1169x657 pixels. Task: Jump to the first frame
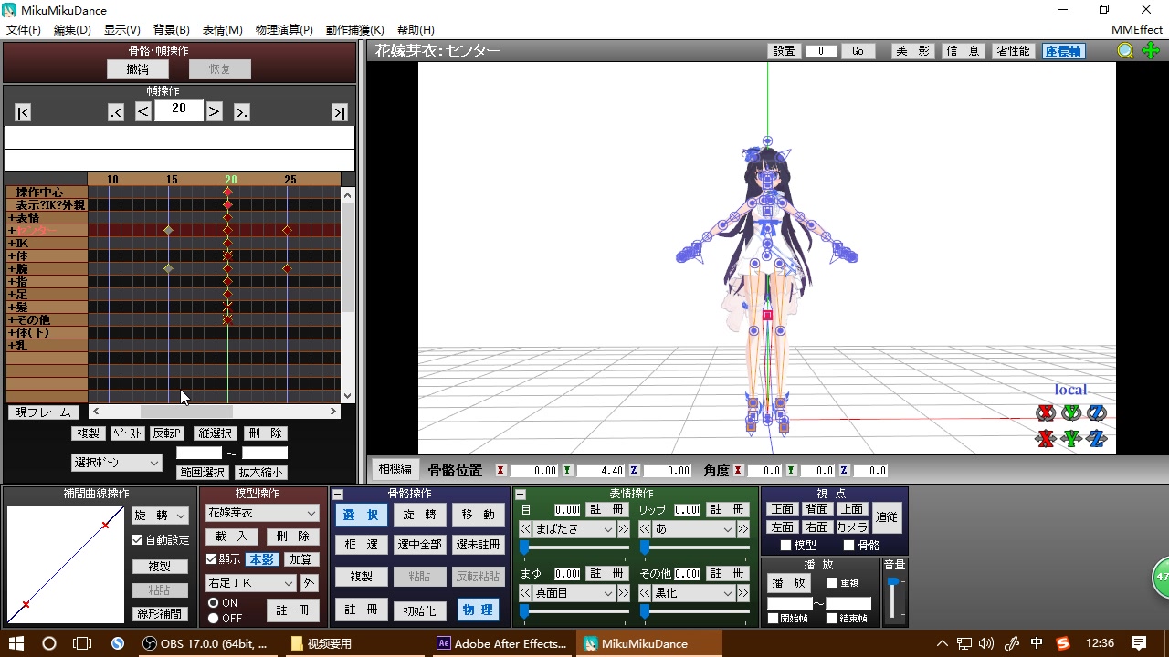[x=23, y=112]
